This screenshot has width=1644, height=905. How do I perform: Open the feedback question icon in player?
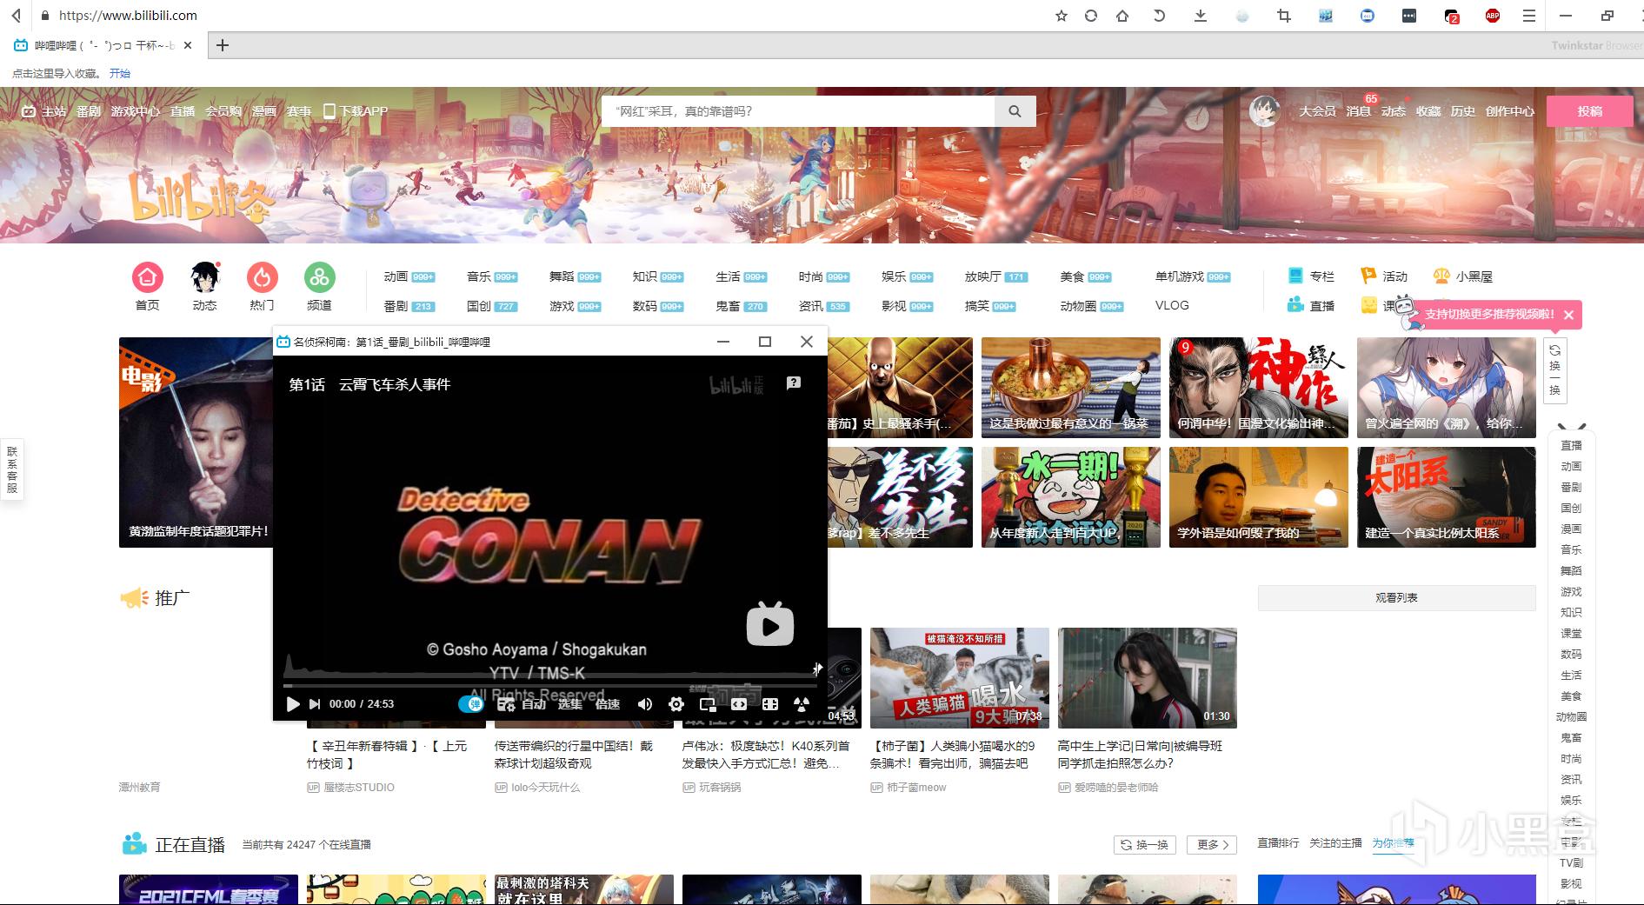click(794, 383)
